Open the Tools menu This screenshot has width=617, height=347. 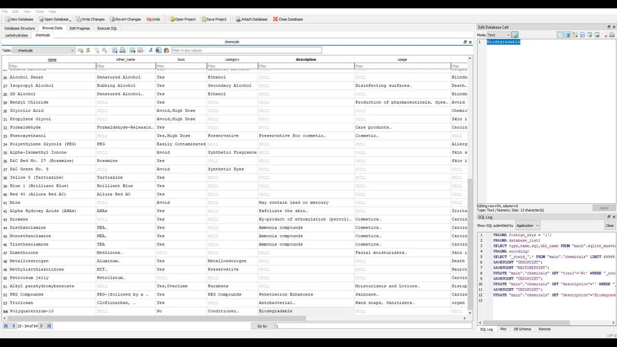(x=40, y=12)
